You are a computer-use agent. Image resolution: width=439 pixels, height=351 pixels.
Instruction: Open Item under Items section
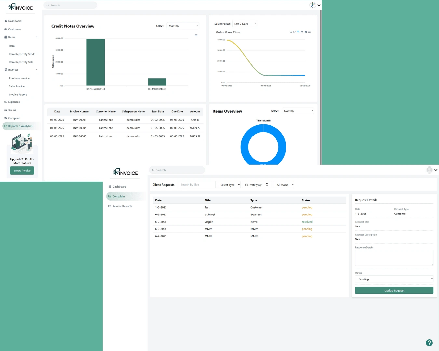12,46
